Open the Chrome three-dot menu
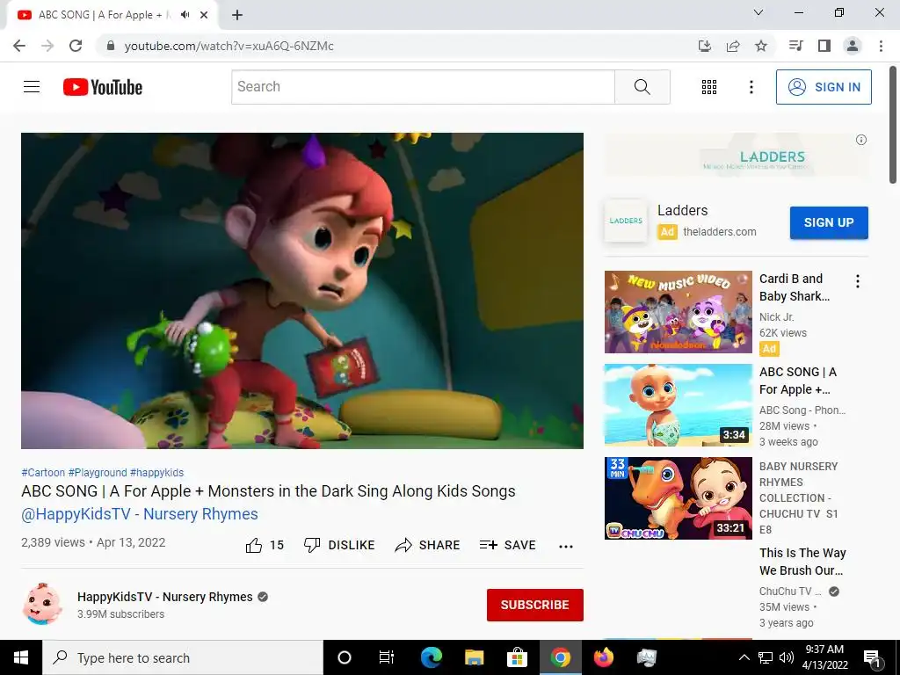Screen dimensions: 900x675 (881, 46)
